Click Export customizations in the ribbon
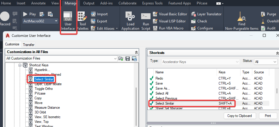 click(99, 21)
